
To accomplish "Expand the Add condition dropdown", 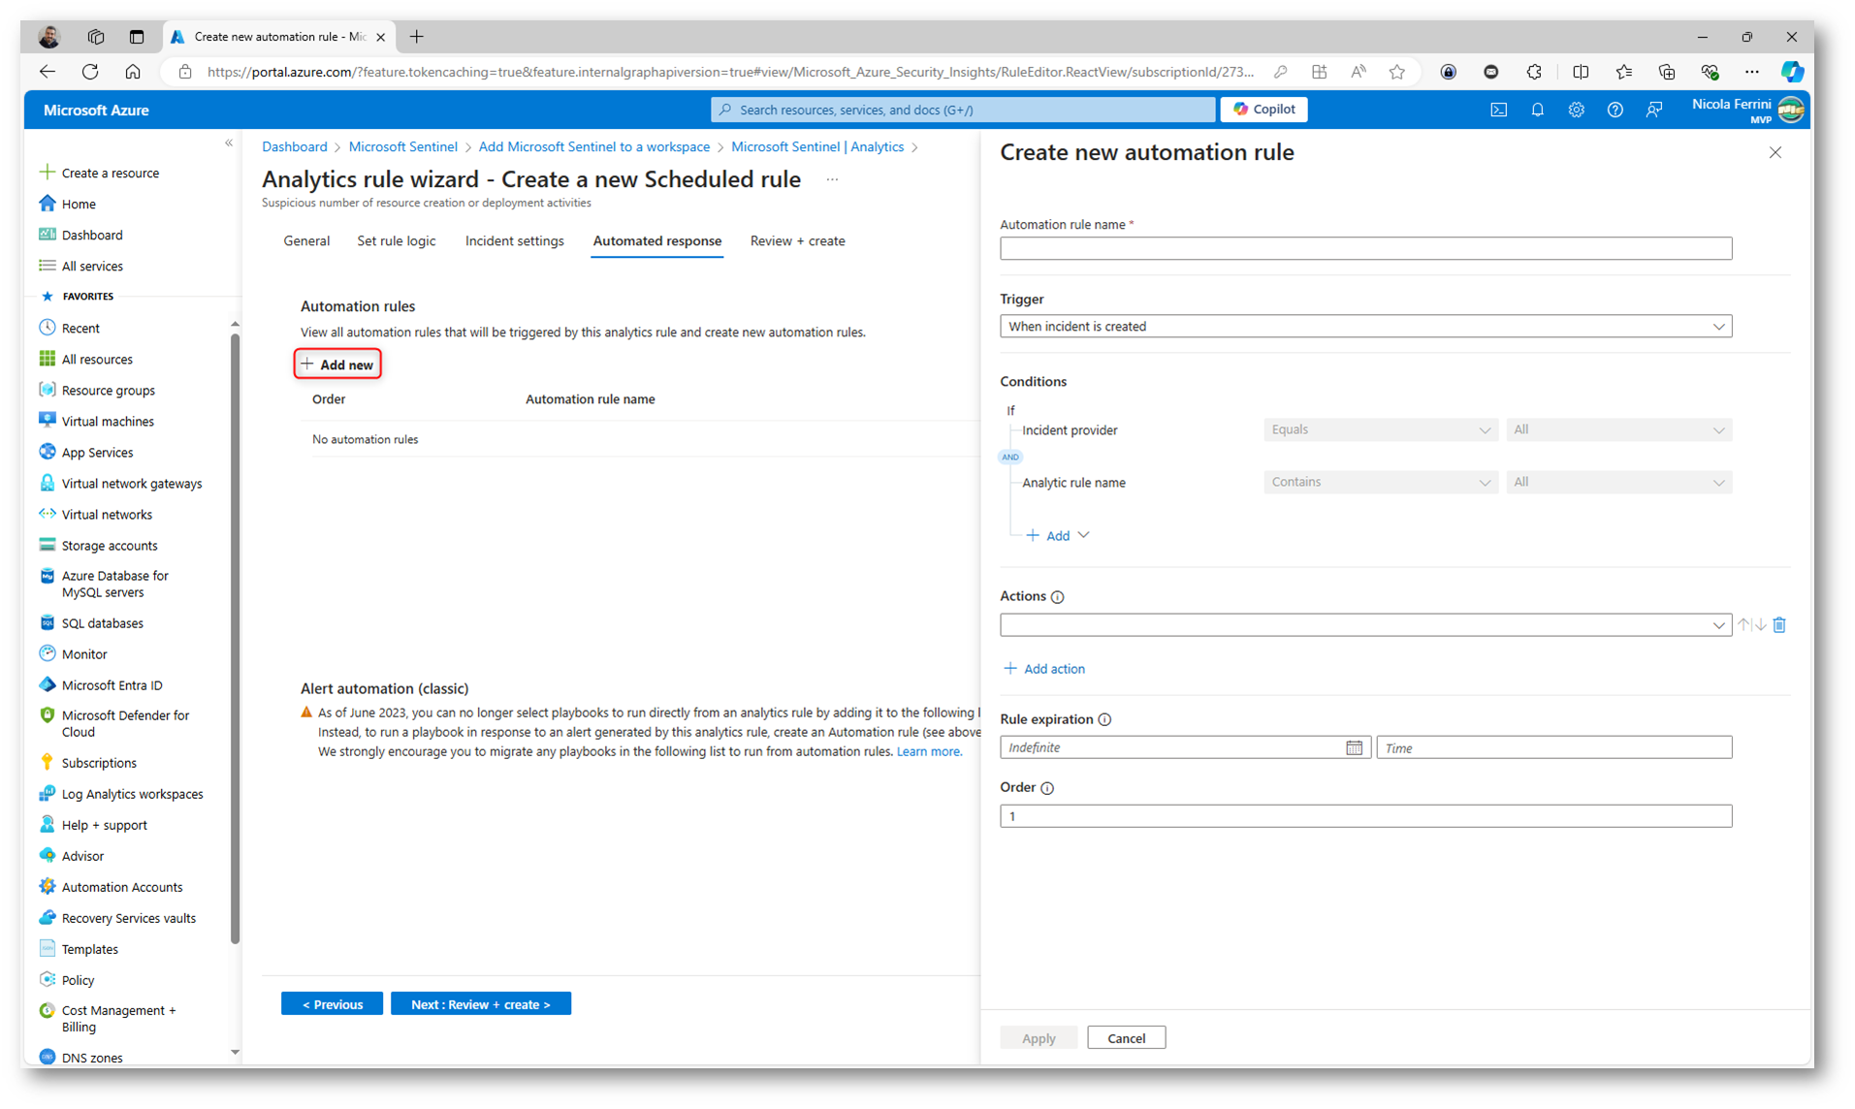I will tap(1058, 535).
